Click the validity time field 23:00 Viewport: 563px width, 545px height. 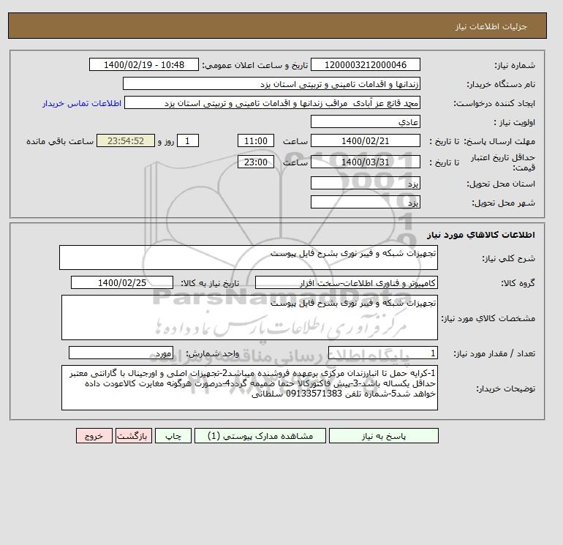(256, 162)
